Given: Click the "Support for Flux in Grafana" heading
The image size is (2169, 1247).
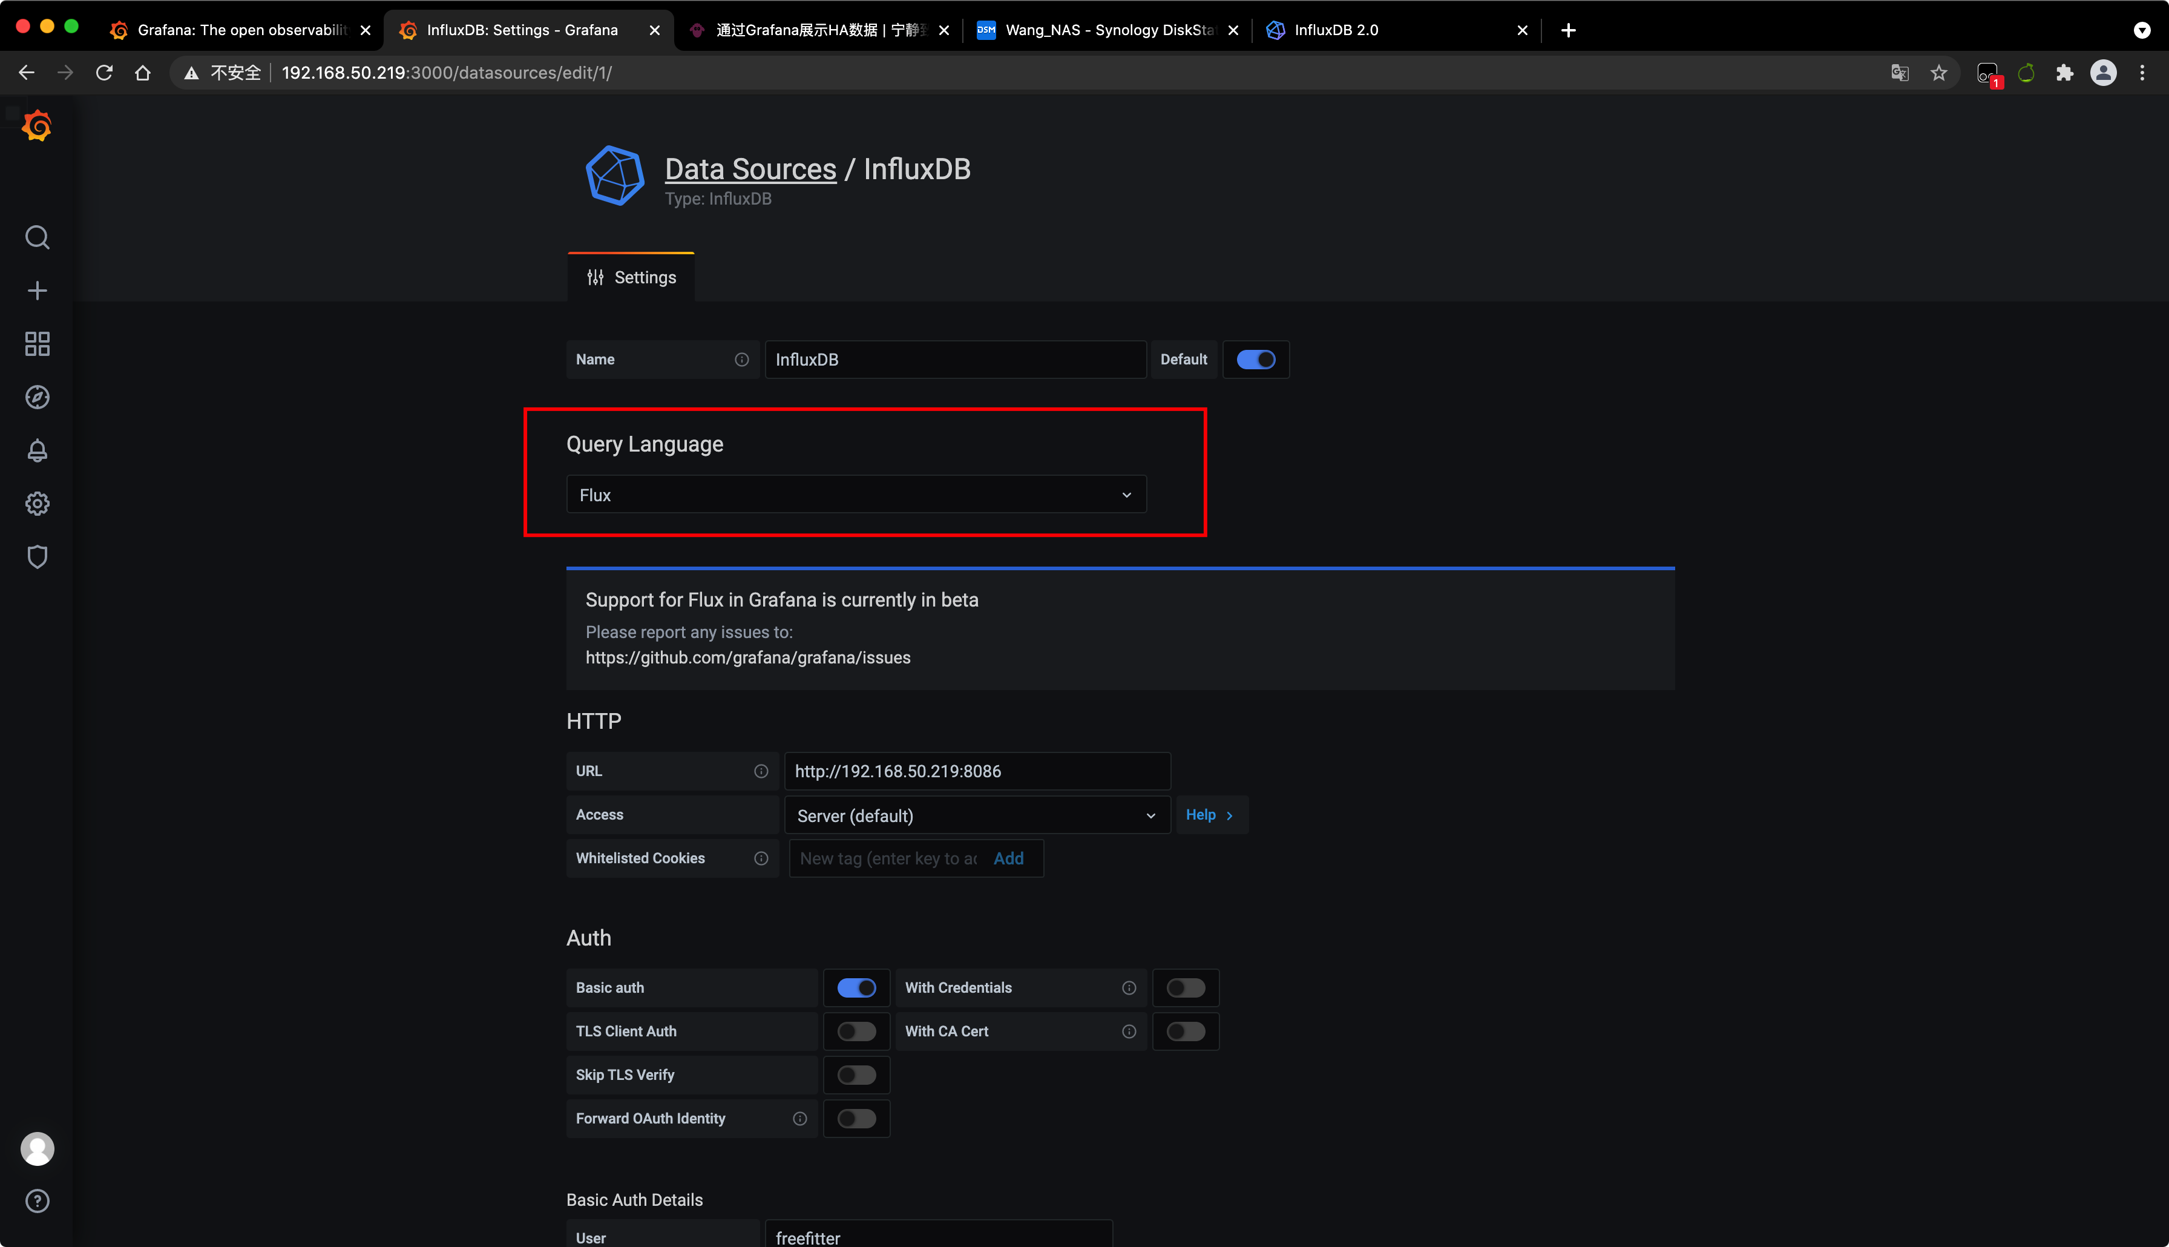Looking at the screenshot, I should point(781,599).
